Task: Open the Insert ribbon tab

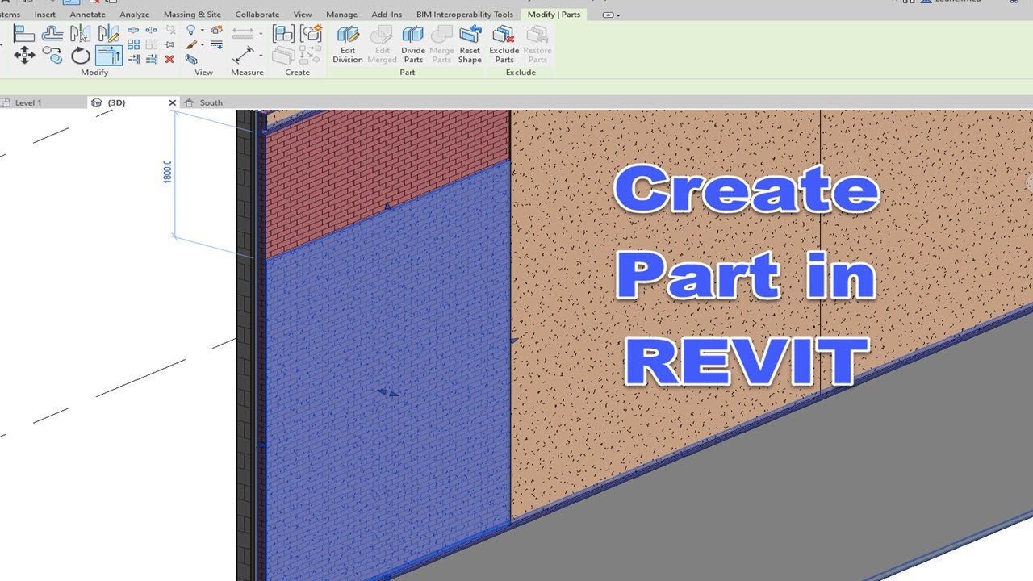Action: [45, 15]
